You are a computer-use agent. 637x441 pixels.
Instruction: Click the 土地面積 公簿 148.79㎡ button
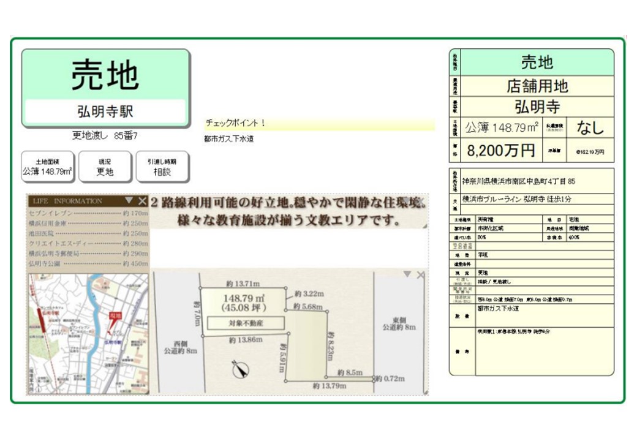click(x=48, y=167)
